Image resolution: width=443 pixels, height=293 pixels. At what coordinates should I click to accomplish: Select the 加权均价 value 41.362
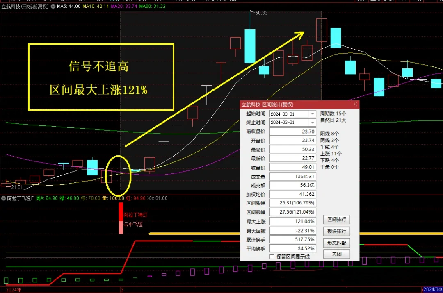point(293,194)
